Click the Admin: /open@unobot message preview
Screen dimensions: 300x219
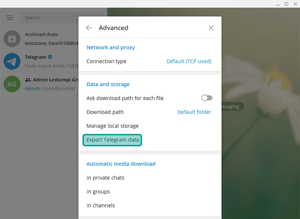click(x=50, y=89)
